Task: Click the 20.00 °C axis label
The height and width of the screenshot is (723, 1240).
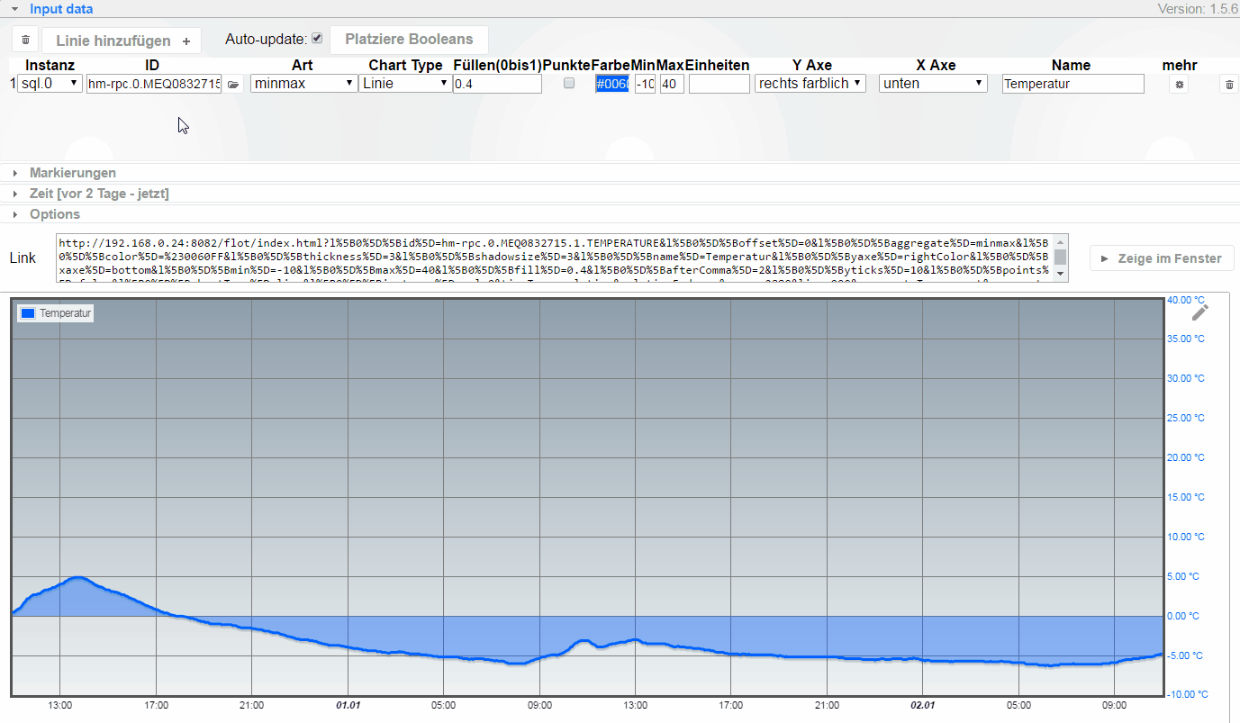Action: 1185,457
